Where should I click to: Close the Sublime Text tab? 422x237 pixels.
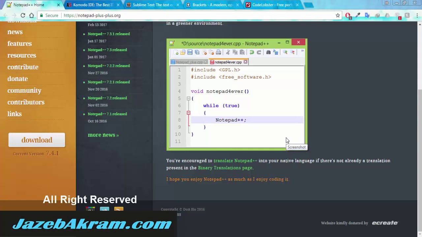(178, 5)
